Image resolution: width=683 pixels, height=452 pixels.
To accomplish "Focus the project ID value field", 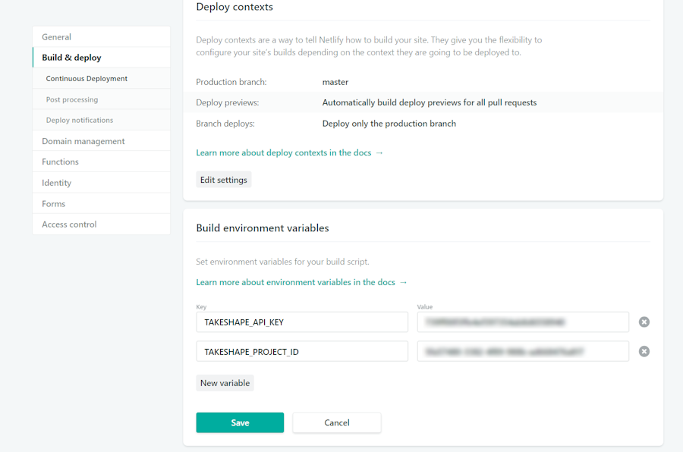I will click(x=523, y=351).
